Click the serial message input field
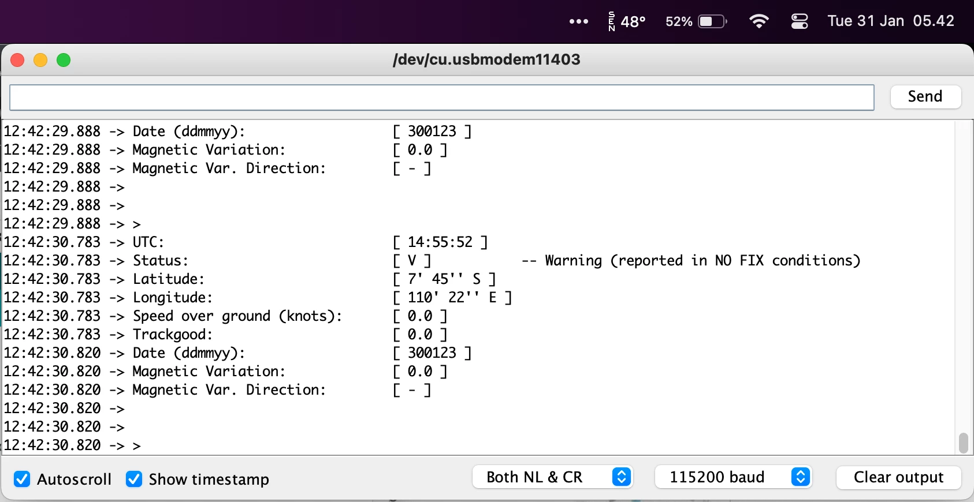This screenshot has width=974, height=502. point(442,98)
